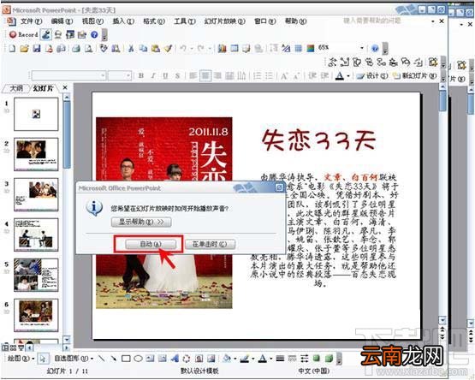Image resolution: width=475 pixels, height=380 pixels.
Task: Cut selection with the scissors icon
Action: (131, 48)
